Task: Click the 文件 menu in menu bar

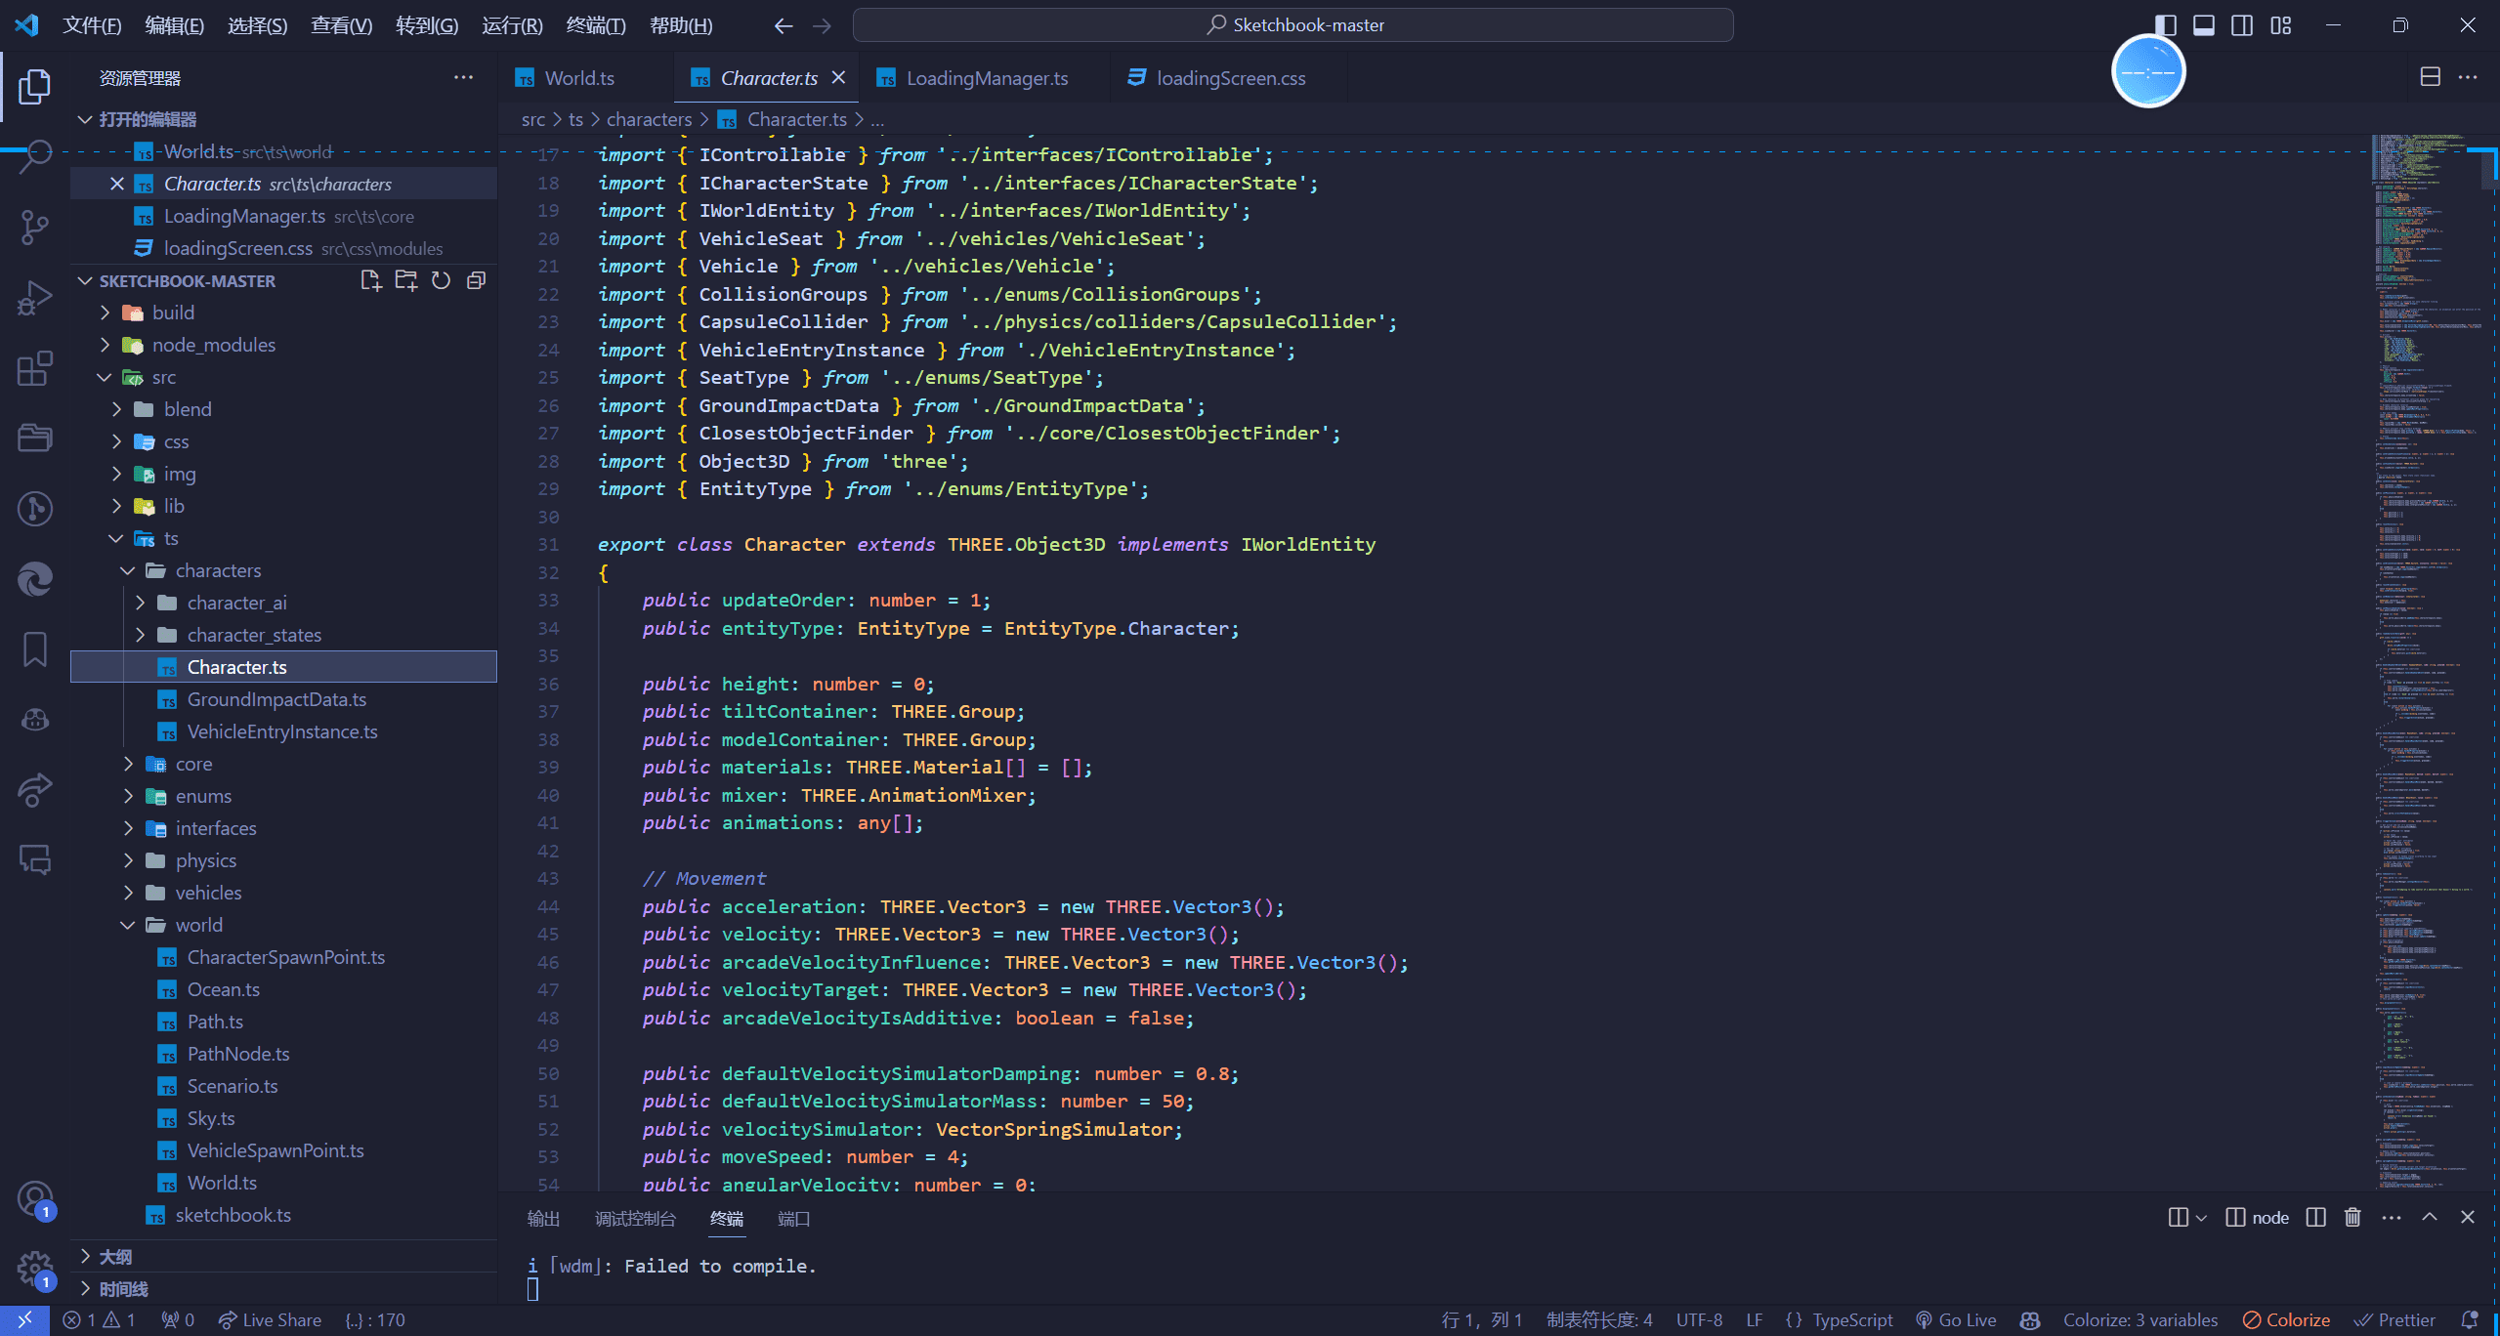Action: pyautogui.click(x=91, y=23)
